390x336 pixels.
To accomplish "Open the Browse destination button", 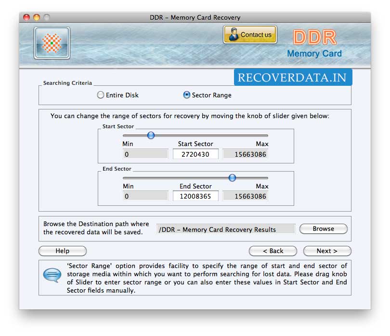I will point(324,228).
